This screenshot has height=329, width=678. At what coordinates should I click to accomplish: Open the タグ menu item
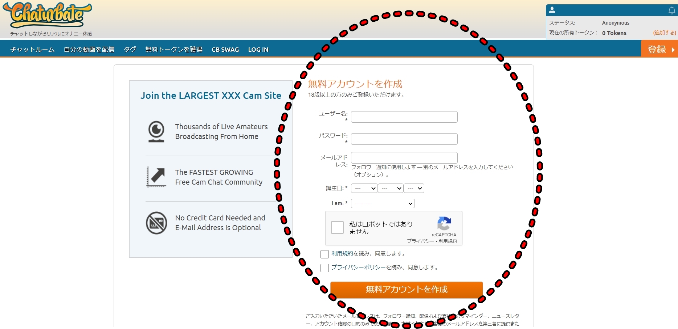pos(130,50)
